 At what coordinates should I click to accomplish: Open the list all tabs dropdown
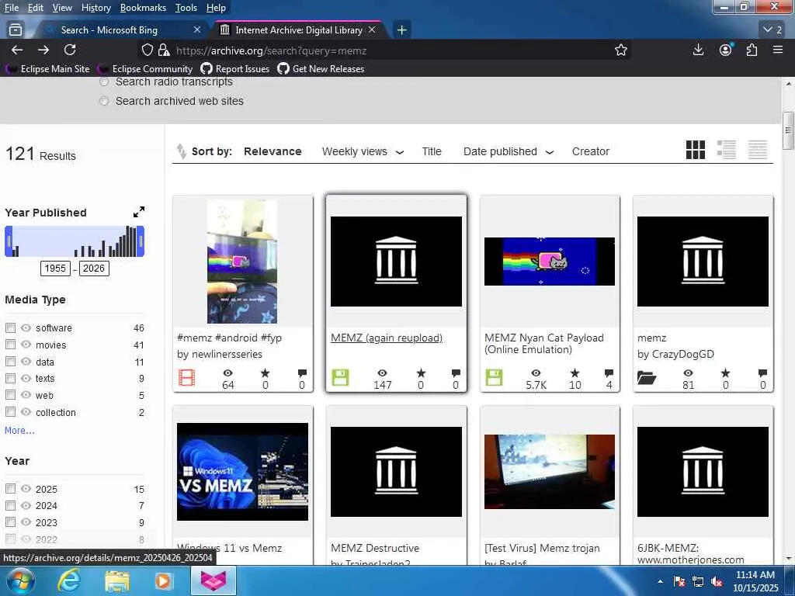click(772, 29)
